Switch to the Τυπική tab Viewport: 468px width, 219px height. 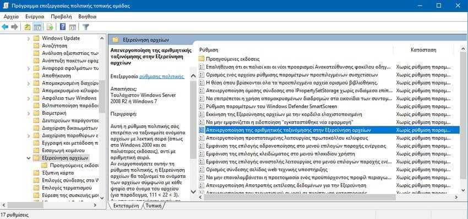click(x=154, y=206)
